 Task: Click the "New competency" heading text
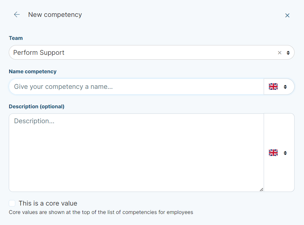[x=55, y=15]
